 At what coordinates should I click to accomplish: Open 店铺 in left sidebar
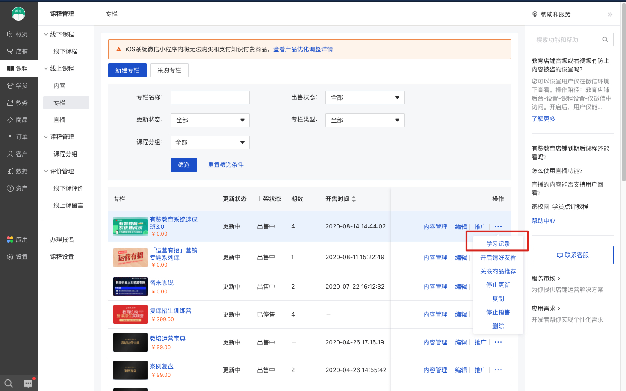coord(18,51)
